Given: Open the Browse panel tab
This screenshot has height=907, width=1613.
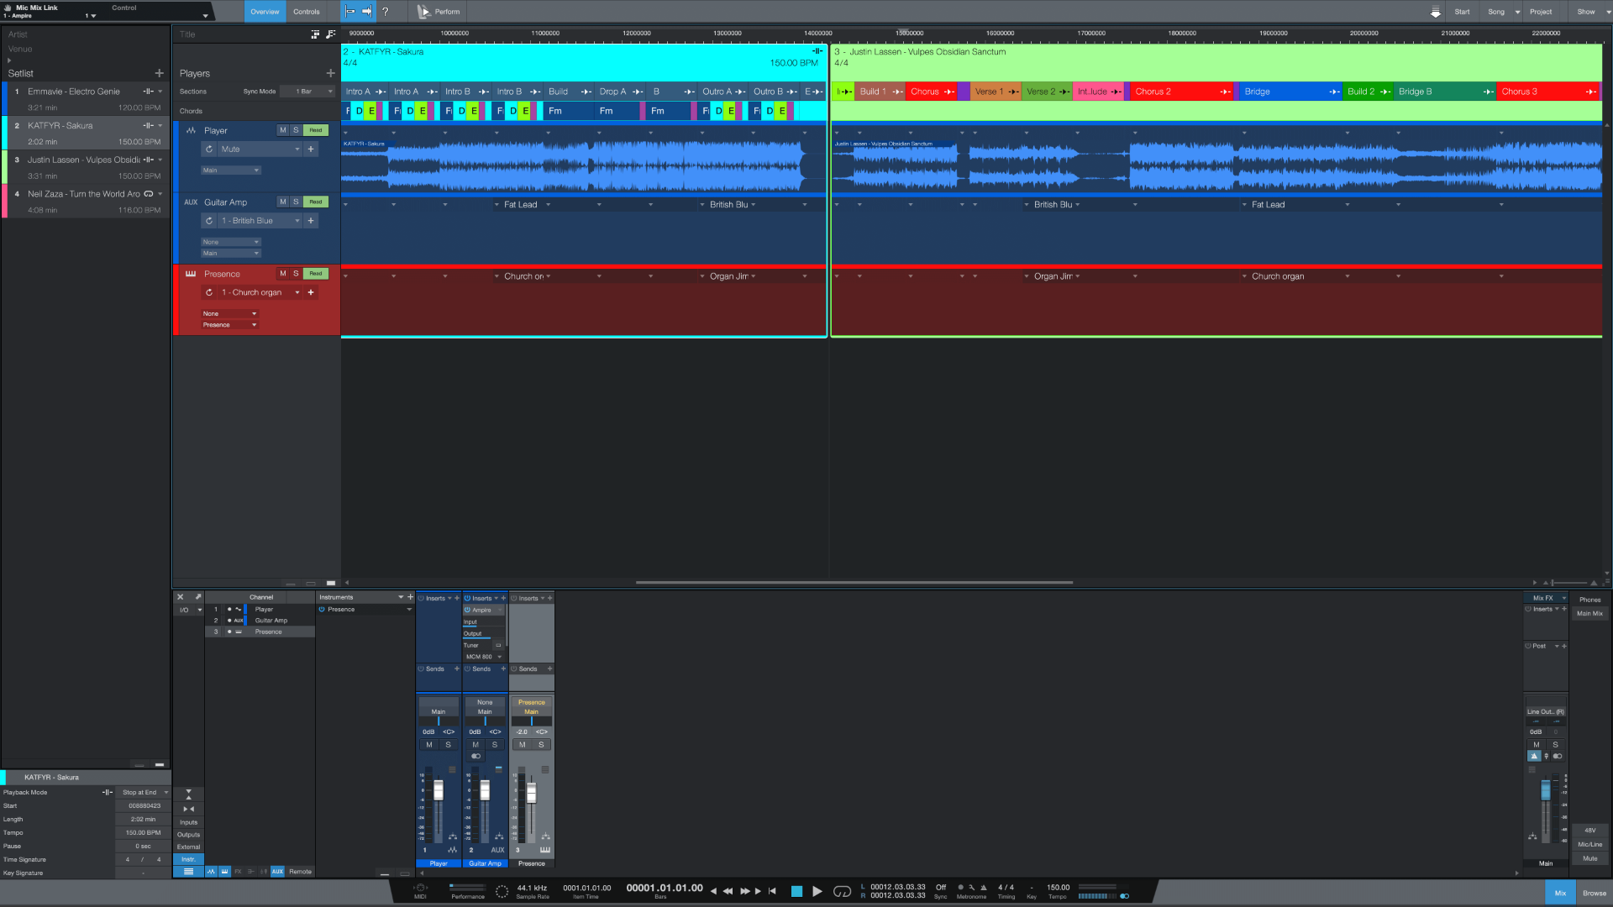Looking at the screenshot, I should point(1594,893).
